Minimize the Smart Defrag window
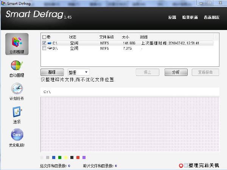 coord(201,3)
